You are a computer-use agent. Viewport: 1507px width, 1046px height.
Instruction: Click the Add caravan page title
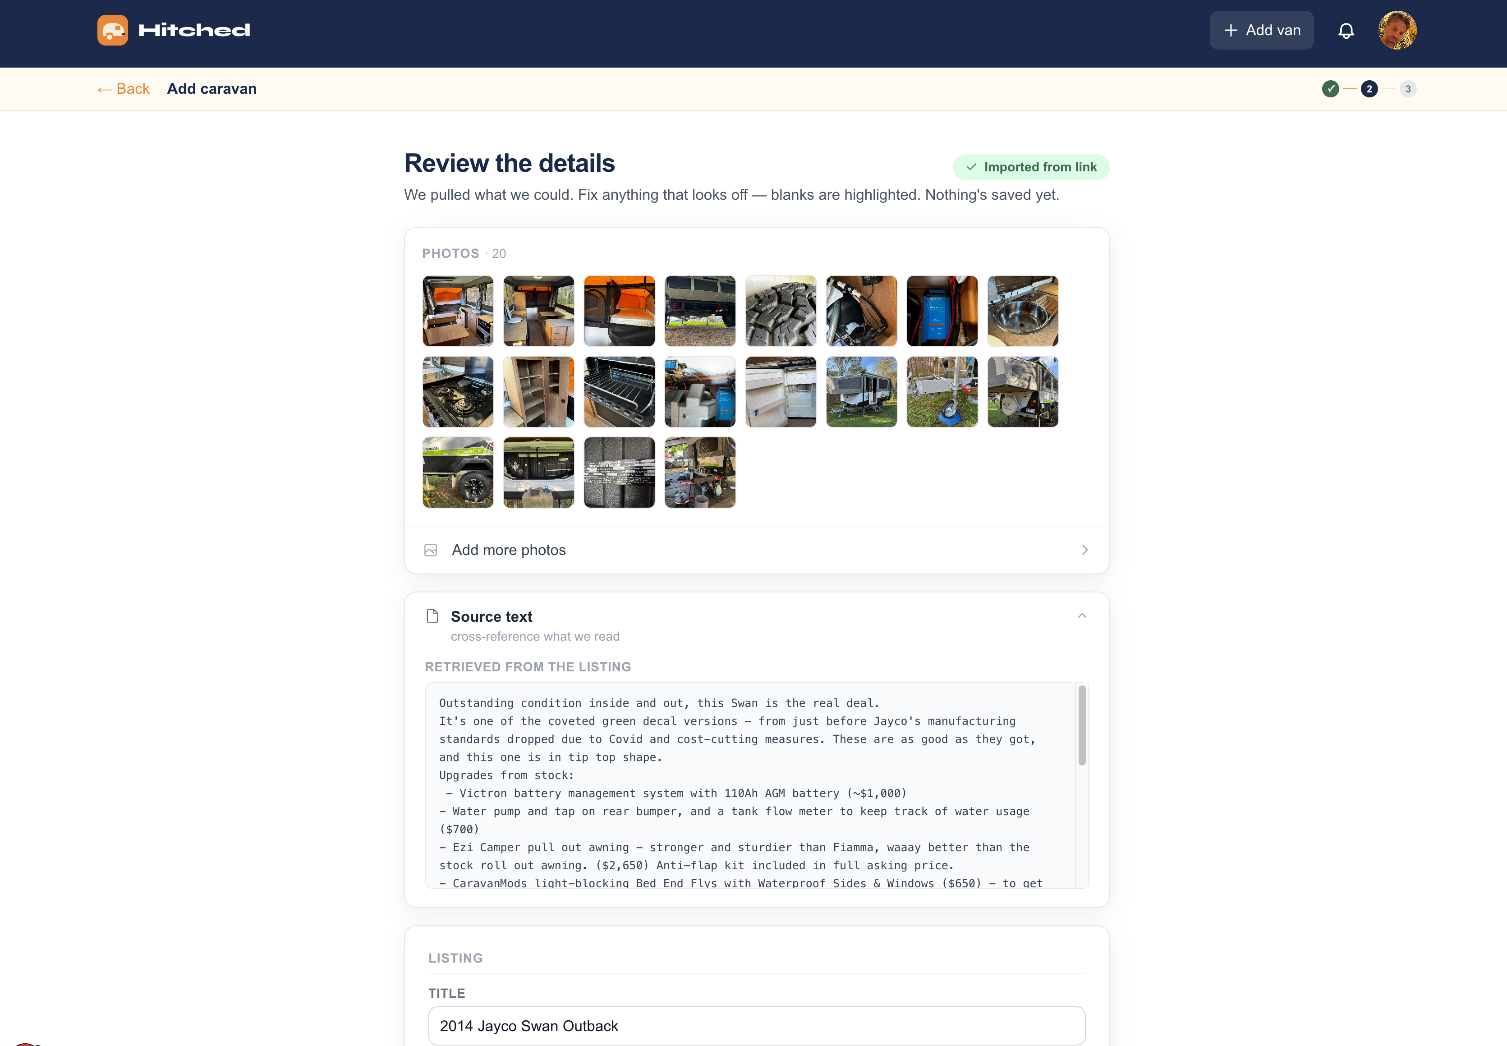pyautogui.click(x=212, y=89)
